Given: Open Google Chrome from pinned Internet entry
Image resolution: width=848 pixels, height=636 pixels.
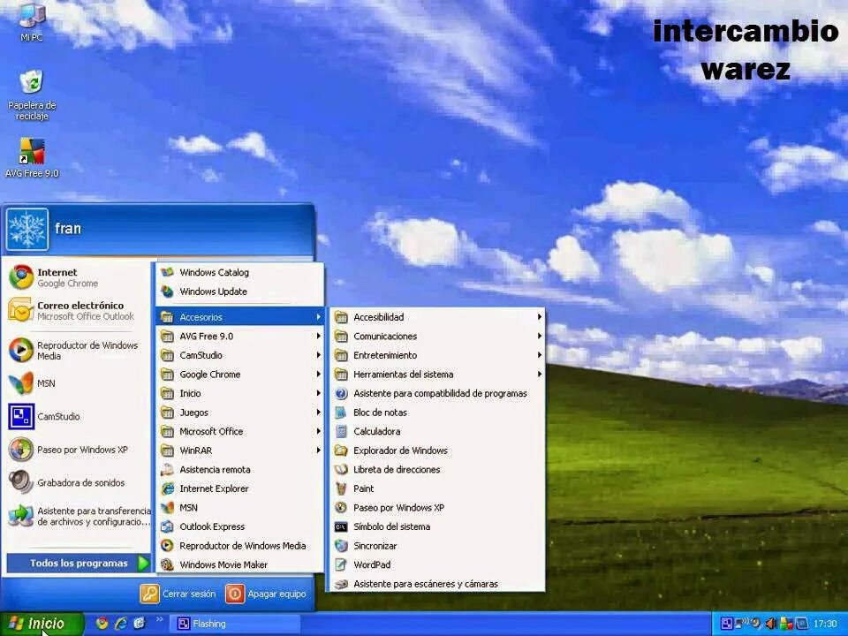Looking at the screenshot, I should 76,277.
